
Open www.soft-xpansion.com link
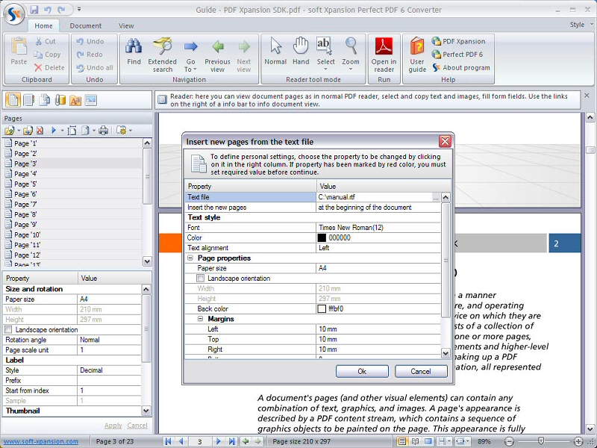pyautogui.click(x=41, y=441)
